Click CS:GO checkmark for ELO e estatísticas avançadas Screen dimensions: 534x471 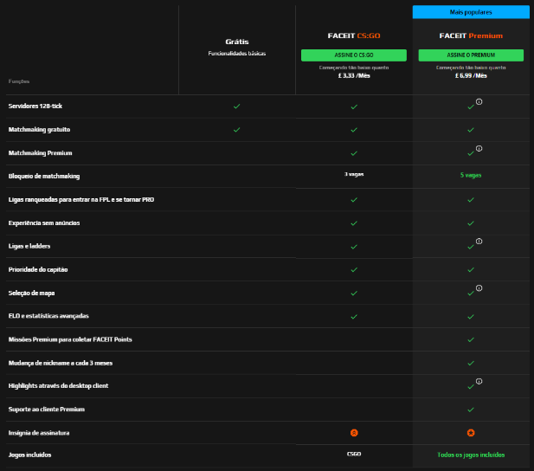pos(354,317)
